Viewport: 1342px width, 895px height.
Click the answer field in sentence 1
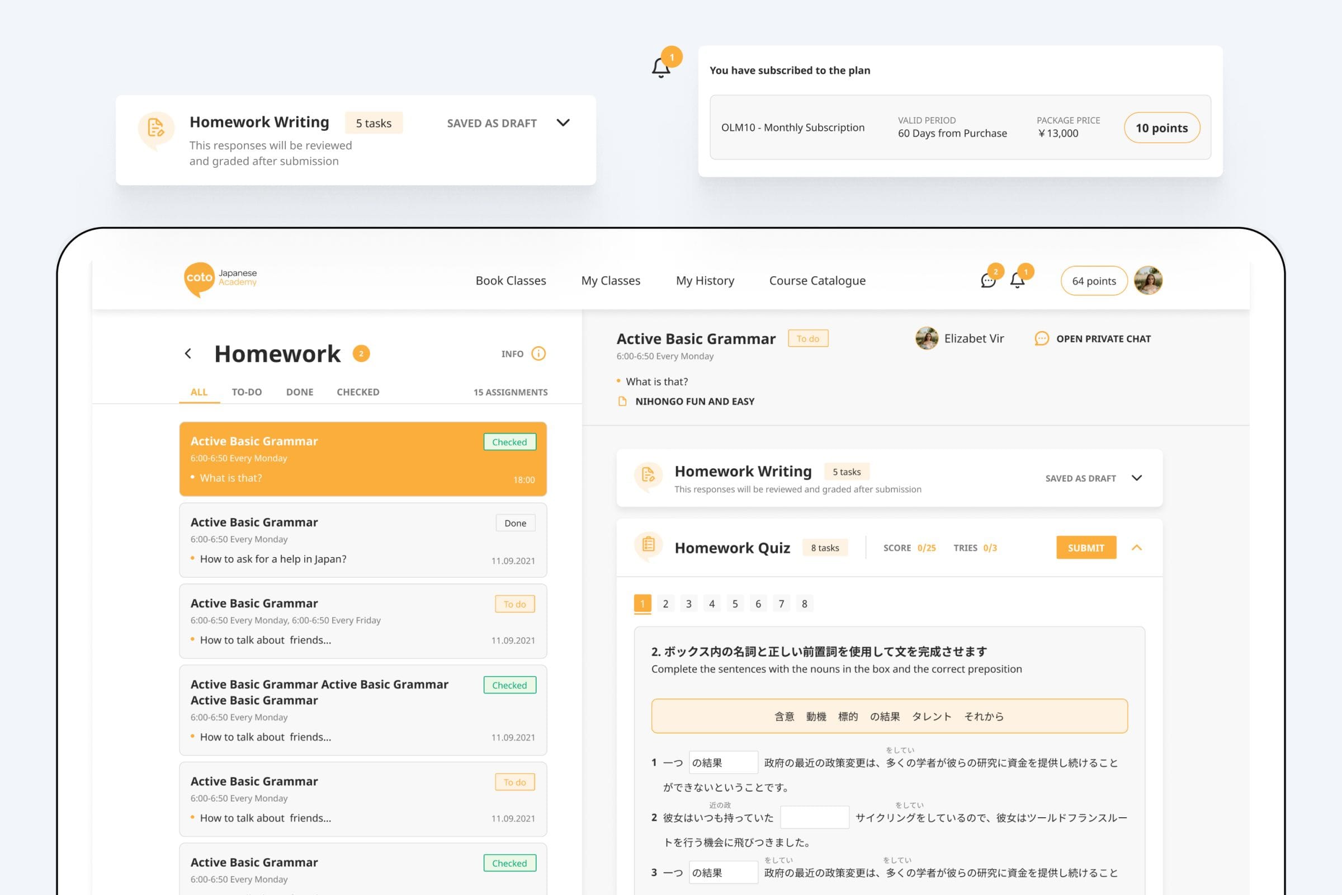tap(724, 762)
